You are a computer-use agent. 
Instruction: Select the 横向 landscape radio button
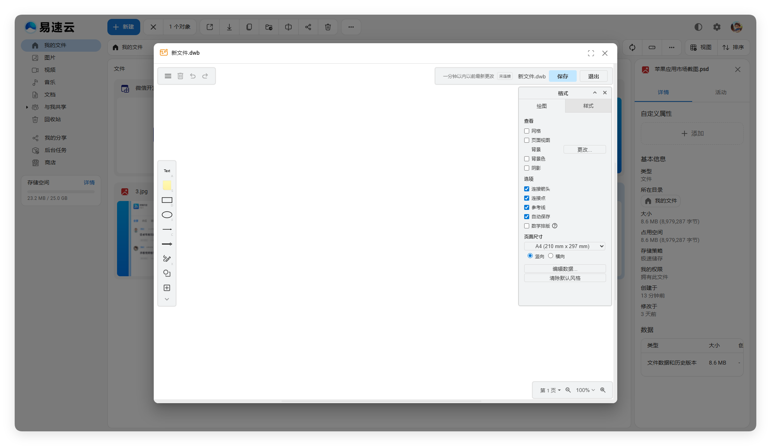pyautogui.click(x=550, y=256)
